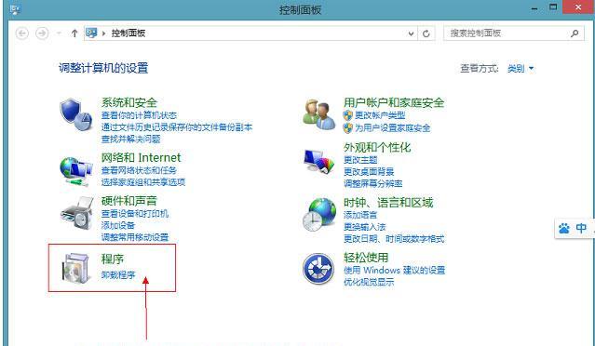This screenshot has height=346, width=595.
Task: Click the refresh button beside the address bar
Action: pos(426,33)
